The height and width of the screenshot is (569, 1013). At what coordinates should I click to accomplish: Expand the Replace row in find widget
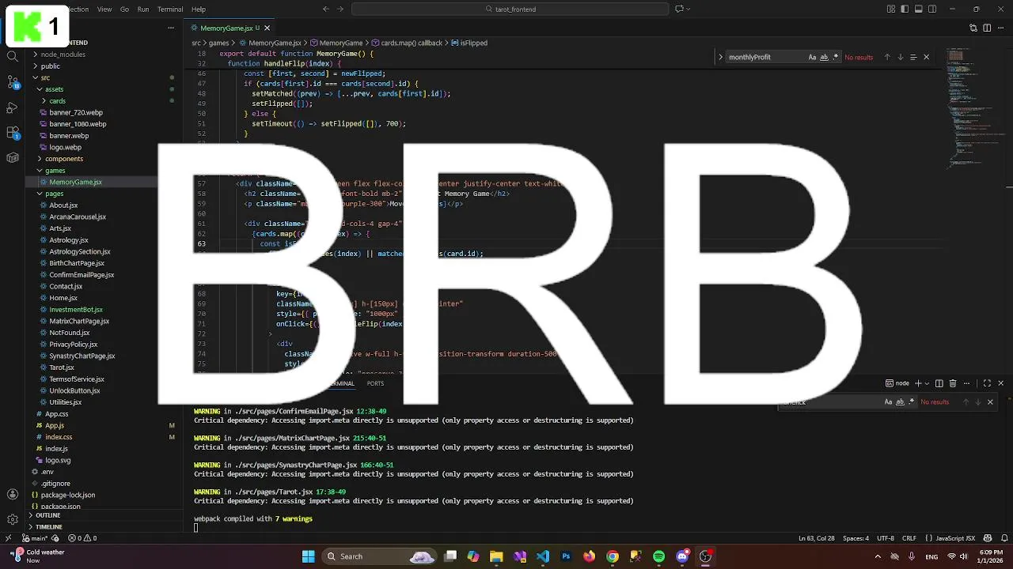[720, 57]
